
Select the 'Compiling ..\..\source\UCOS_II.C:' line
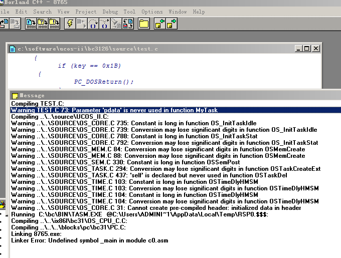pyautogui.click(x=176, y=117)
